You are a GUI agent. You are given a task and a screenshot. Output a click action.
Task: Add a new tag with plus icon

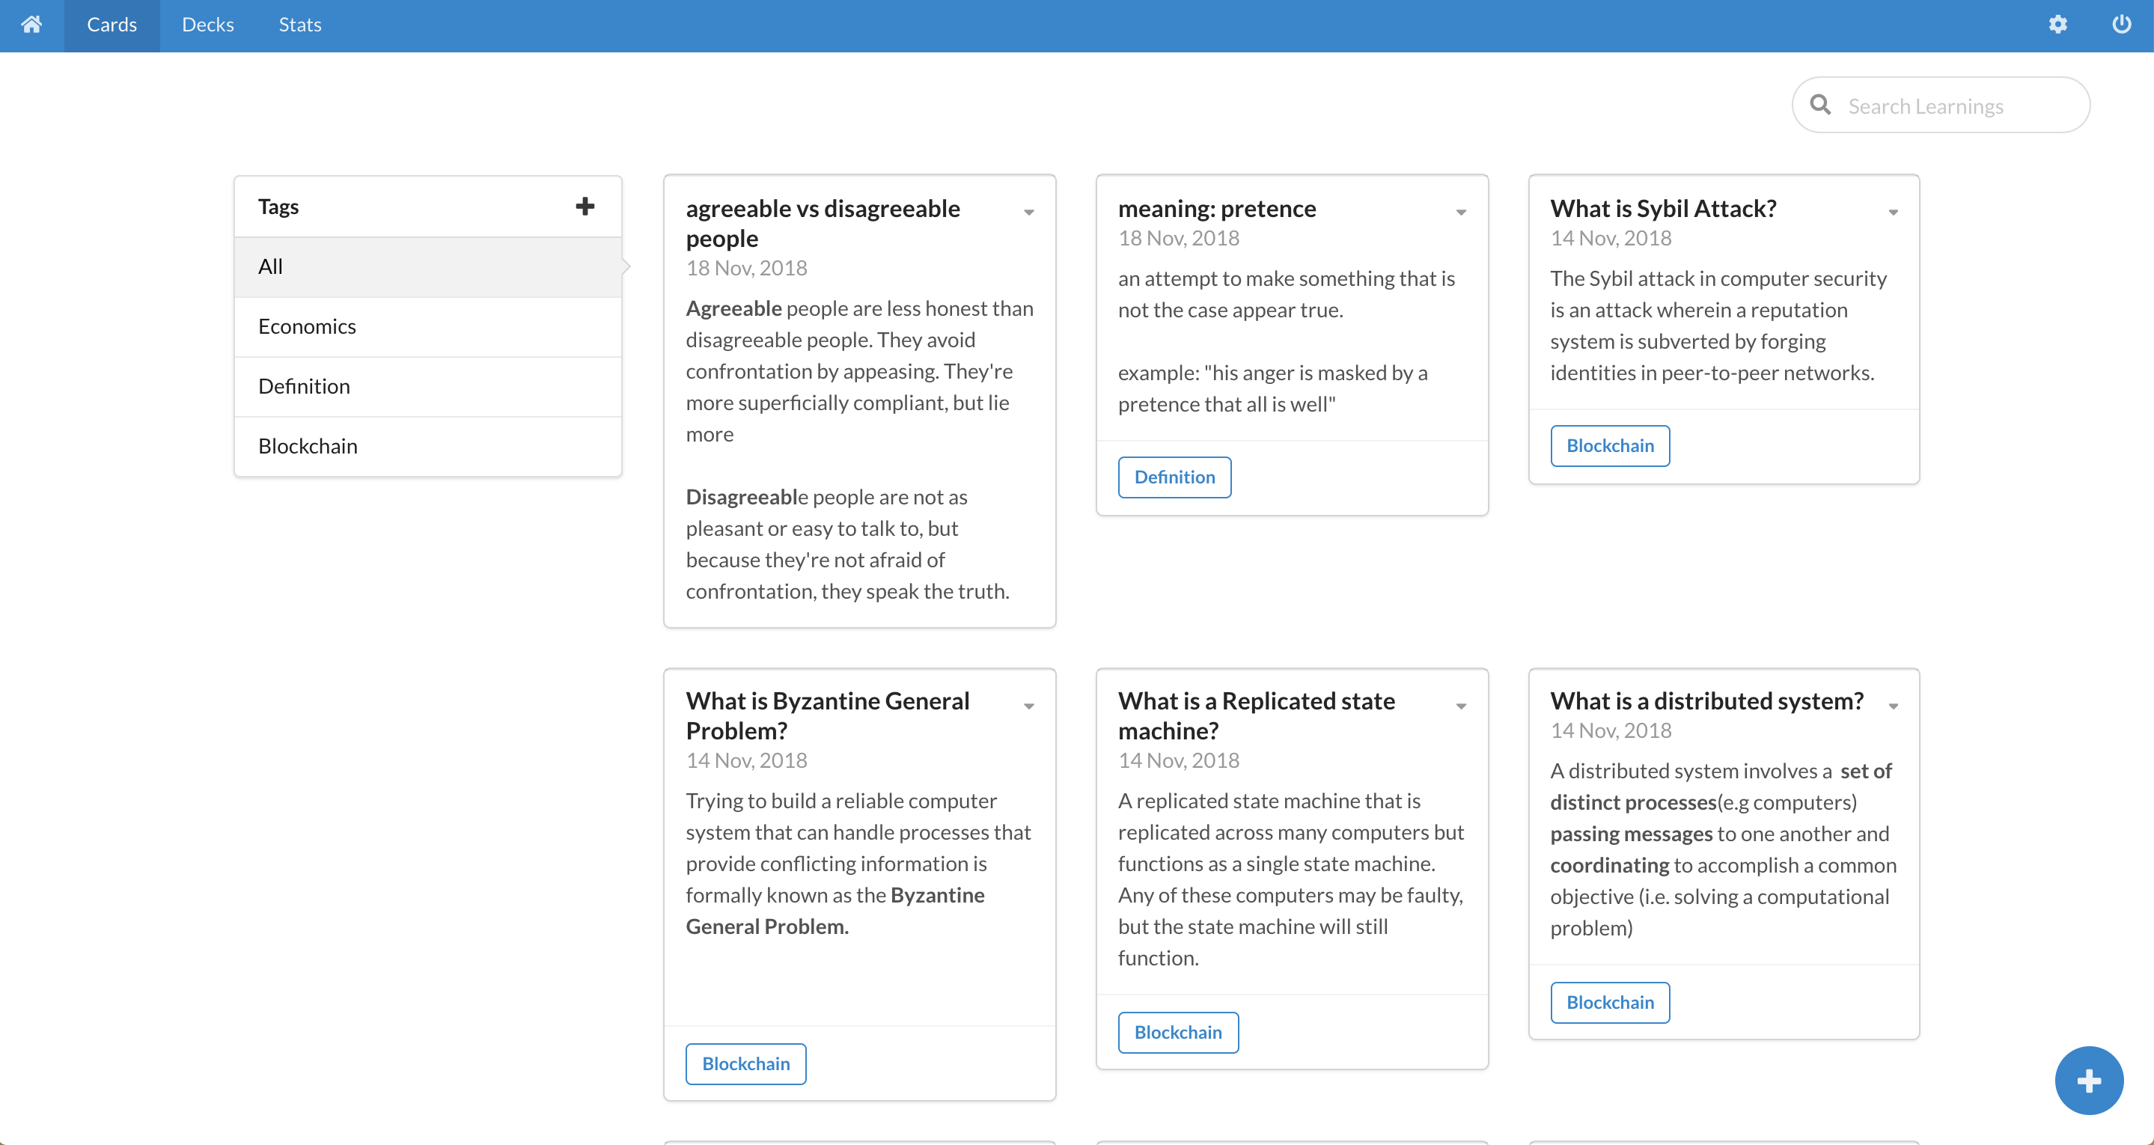pos(585,206)
